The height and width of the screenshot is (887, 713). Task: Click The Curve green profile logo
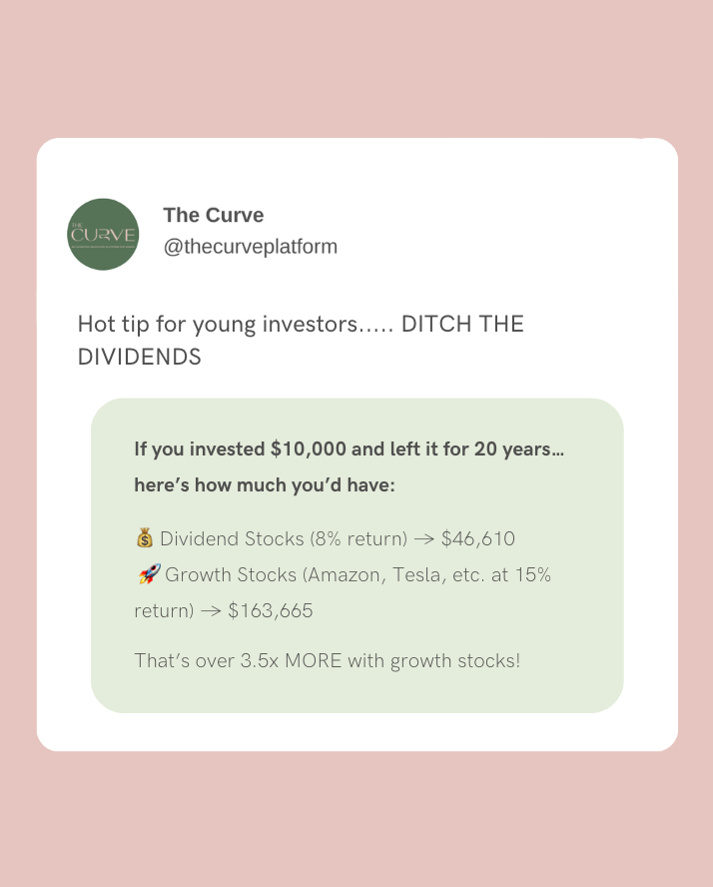point(103,235)
